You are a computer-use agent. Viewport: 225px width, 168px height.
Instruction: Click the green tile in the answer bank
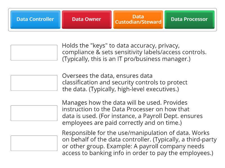pos(189,19)
